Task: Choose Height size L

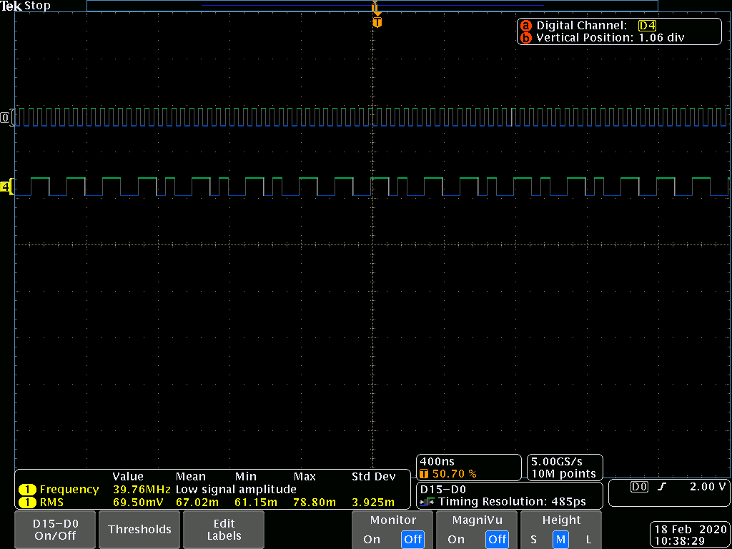Action: (x=588, y=539)
